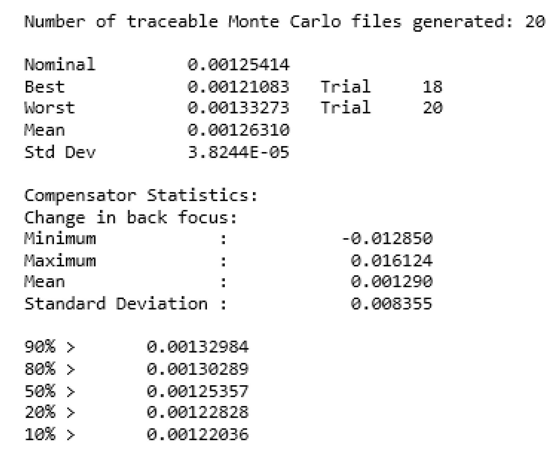The height and width of the screenshot is (449, 555).
Task: Click the Best value 0.00121083
Action: pyautogui.click(x=238, y=87)
